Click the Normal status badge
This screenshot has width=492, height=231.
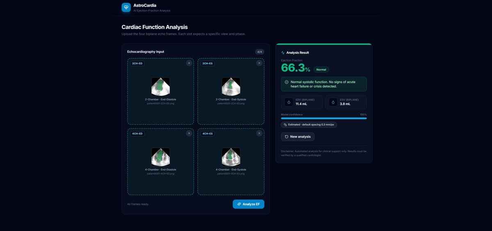321,70
